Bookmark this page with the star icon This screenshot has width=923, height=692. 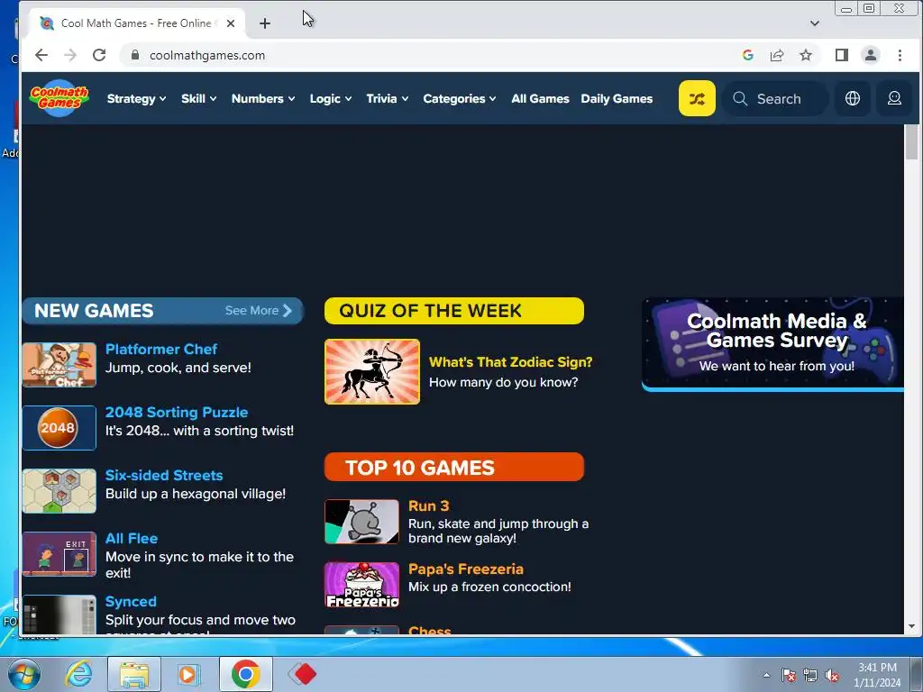[806, 55]
